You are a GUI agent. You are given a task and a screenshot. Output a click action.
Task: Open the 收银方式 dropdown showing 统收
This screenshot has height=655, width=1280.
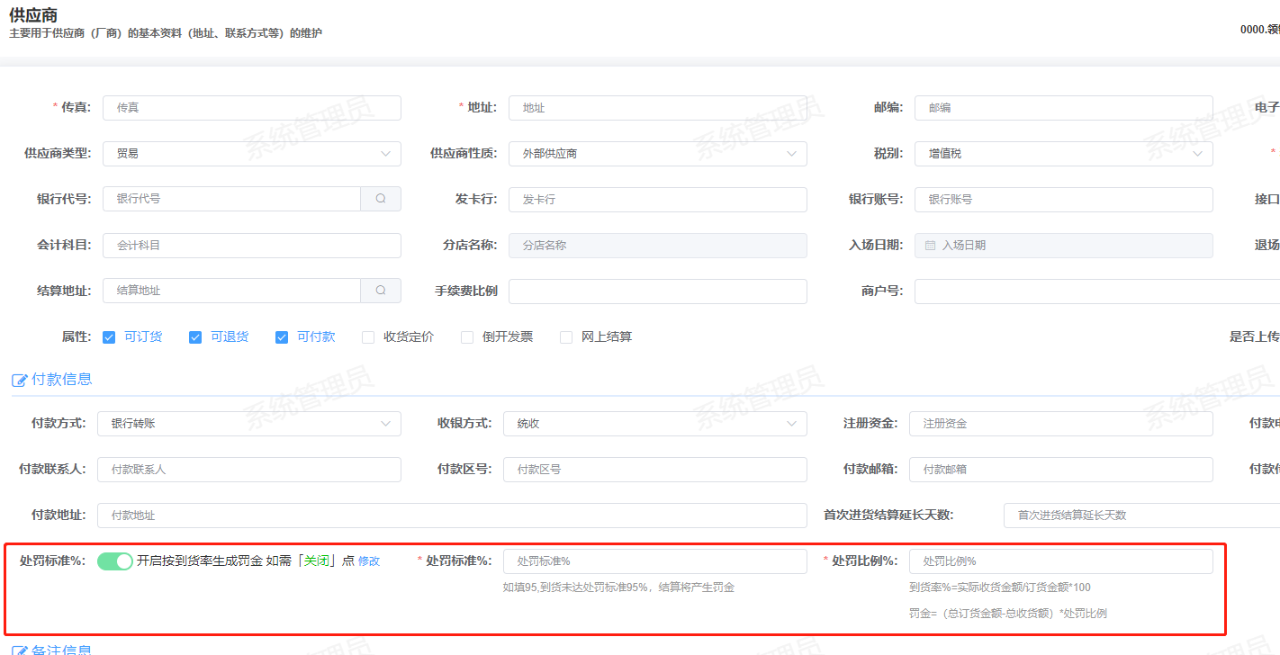point(654,423)
